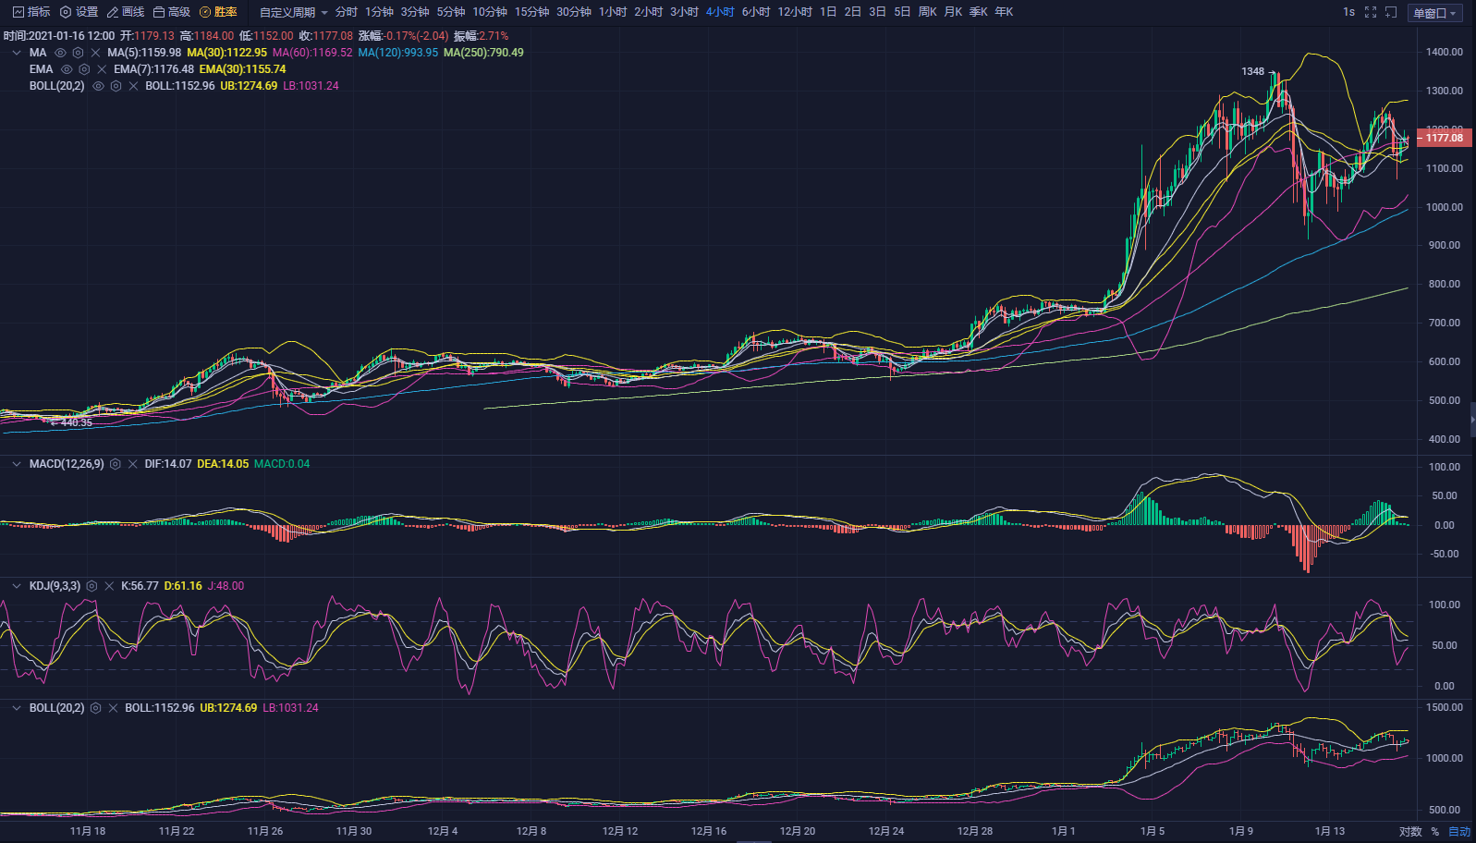Close the KDJ(9,3,3) indicator panel

click(109, 586)
